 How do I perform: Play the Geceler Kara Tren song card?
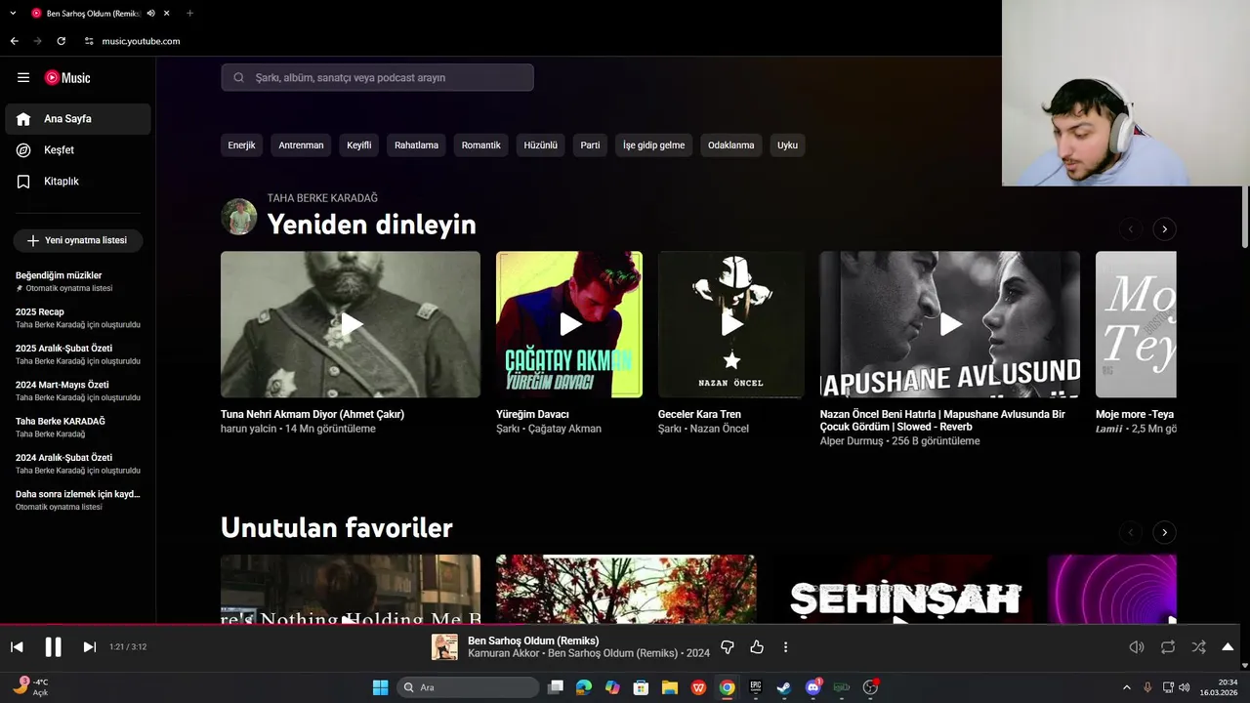tap(731, 324)
